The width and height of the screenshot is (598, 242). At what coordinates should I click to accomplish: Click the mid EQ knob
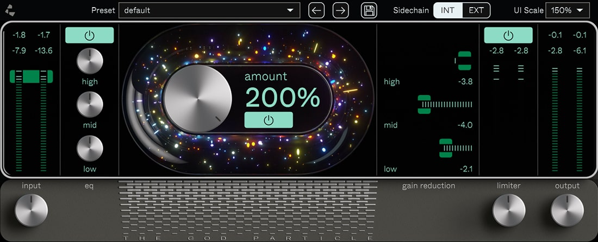(x=90, y=105)
